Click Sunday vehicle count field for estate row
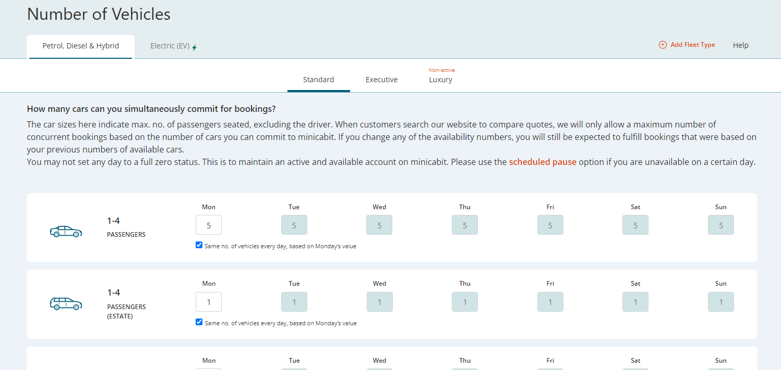 click(x=721, y=302)
